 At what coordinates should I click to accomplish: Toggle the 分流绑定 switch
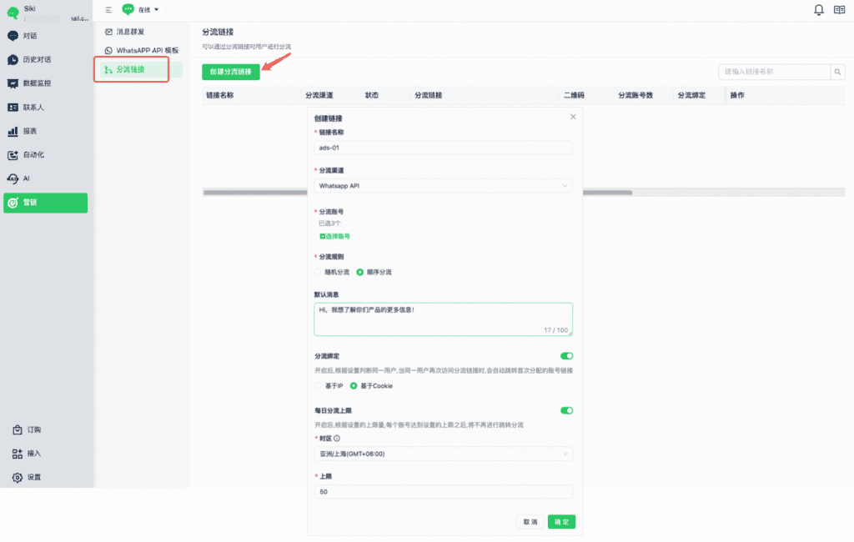pyautogui.click(x=567, y=355)
